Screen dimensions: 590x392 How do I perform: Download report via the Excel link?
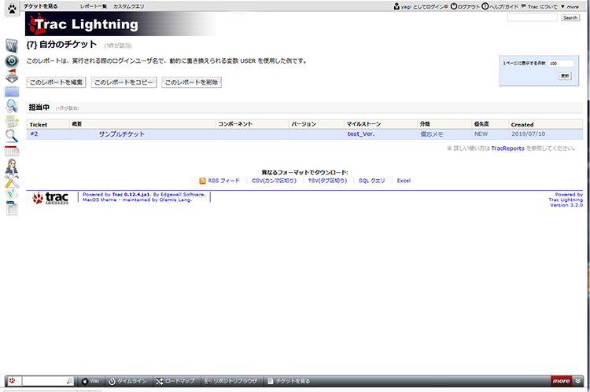pyautogui.click(x=404, y=181)
